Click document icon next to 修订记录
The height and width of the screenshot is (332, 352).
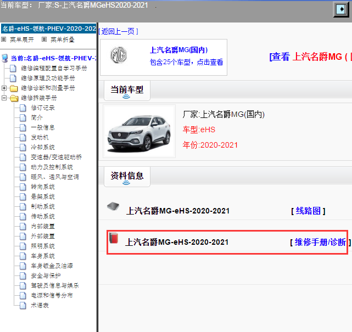[x=23, y=108]
